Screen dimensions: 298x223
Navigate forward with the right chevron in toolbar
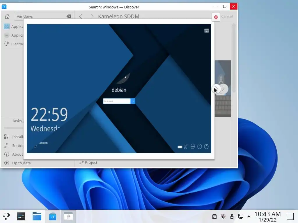click(92, 16)
